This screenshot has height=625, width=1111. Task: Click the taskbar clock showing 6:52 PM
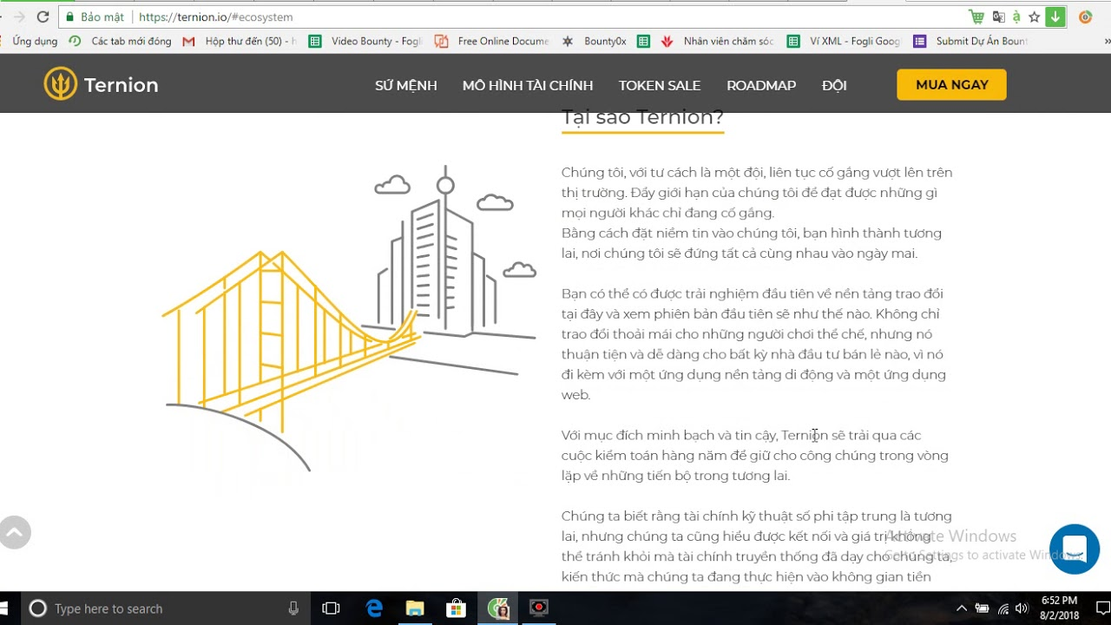point(1059,608)
